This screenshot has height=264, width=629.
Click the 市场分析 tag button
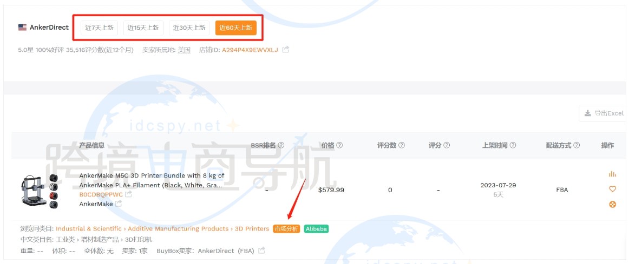(x=286, y=229)
